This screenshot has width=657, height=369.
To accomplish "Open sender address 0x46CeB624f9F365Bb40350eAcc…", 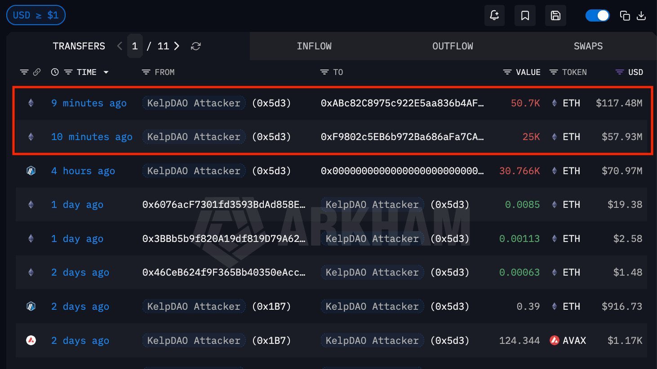I will coord(224,272).
